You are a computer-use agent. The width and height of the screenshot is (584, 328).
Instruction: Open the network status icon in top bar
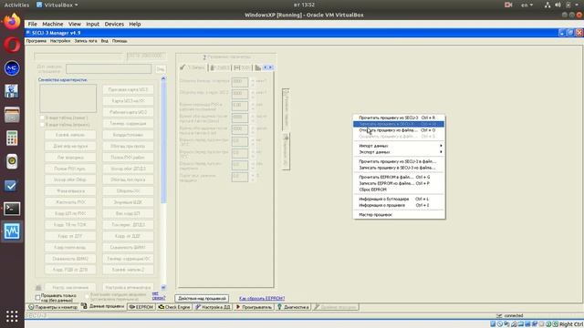click(547, 5)
